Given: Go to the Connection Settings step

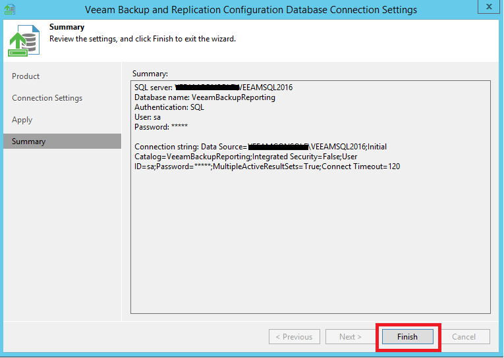Looking at the screenshot, I should 47,98.
